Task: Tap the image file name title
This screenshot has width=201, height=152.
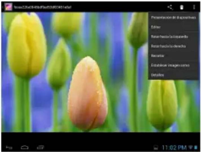Action: [x=43, y=7]
